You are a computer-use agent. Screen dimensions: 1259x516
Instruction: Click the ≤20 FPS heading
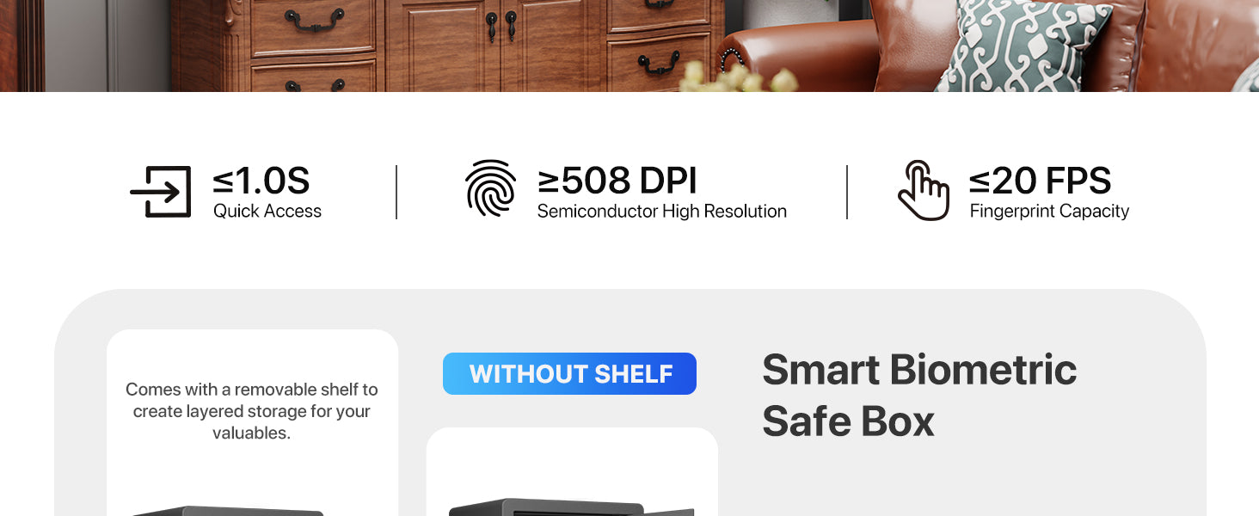pos(1041,181)
